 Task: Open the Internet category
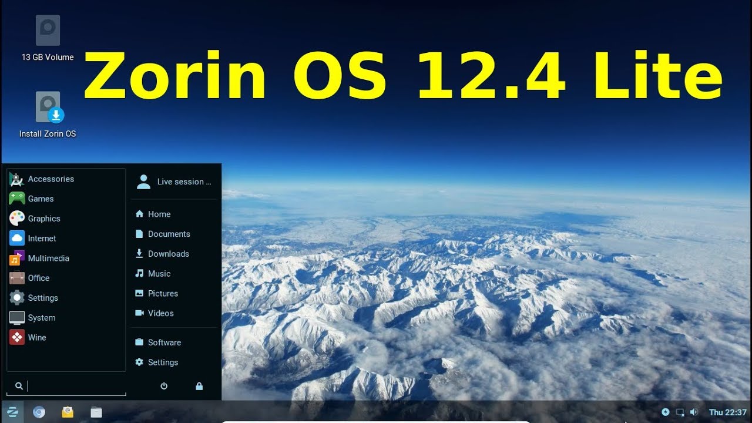click(x=66, y=239)
